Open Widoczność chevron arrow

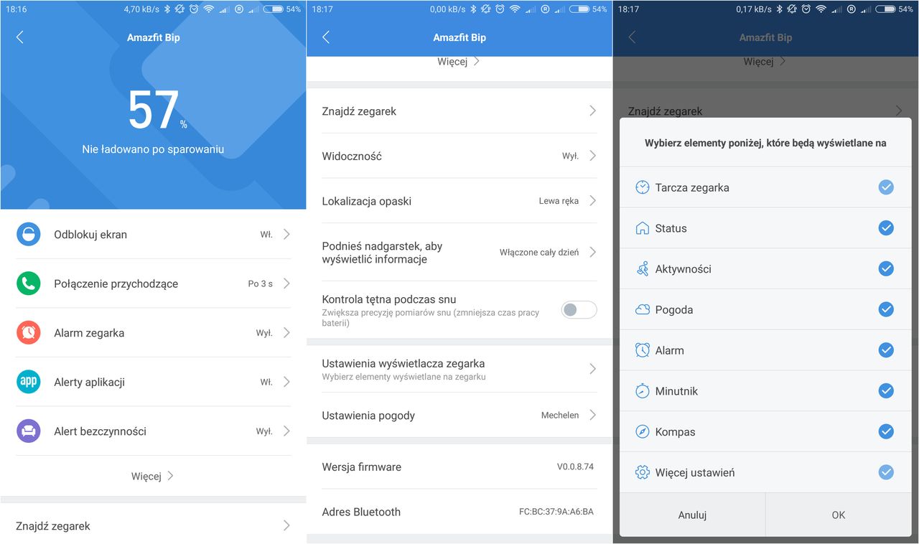point(592,156)
